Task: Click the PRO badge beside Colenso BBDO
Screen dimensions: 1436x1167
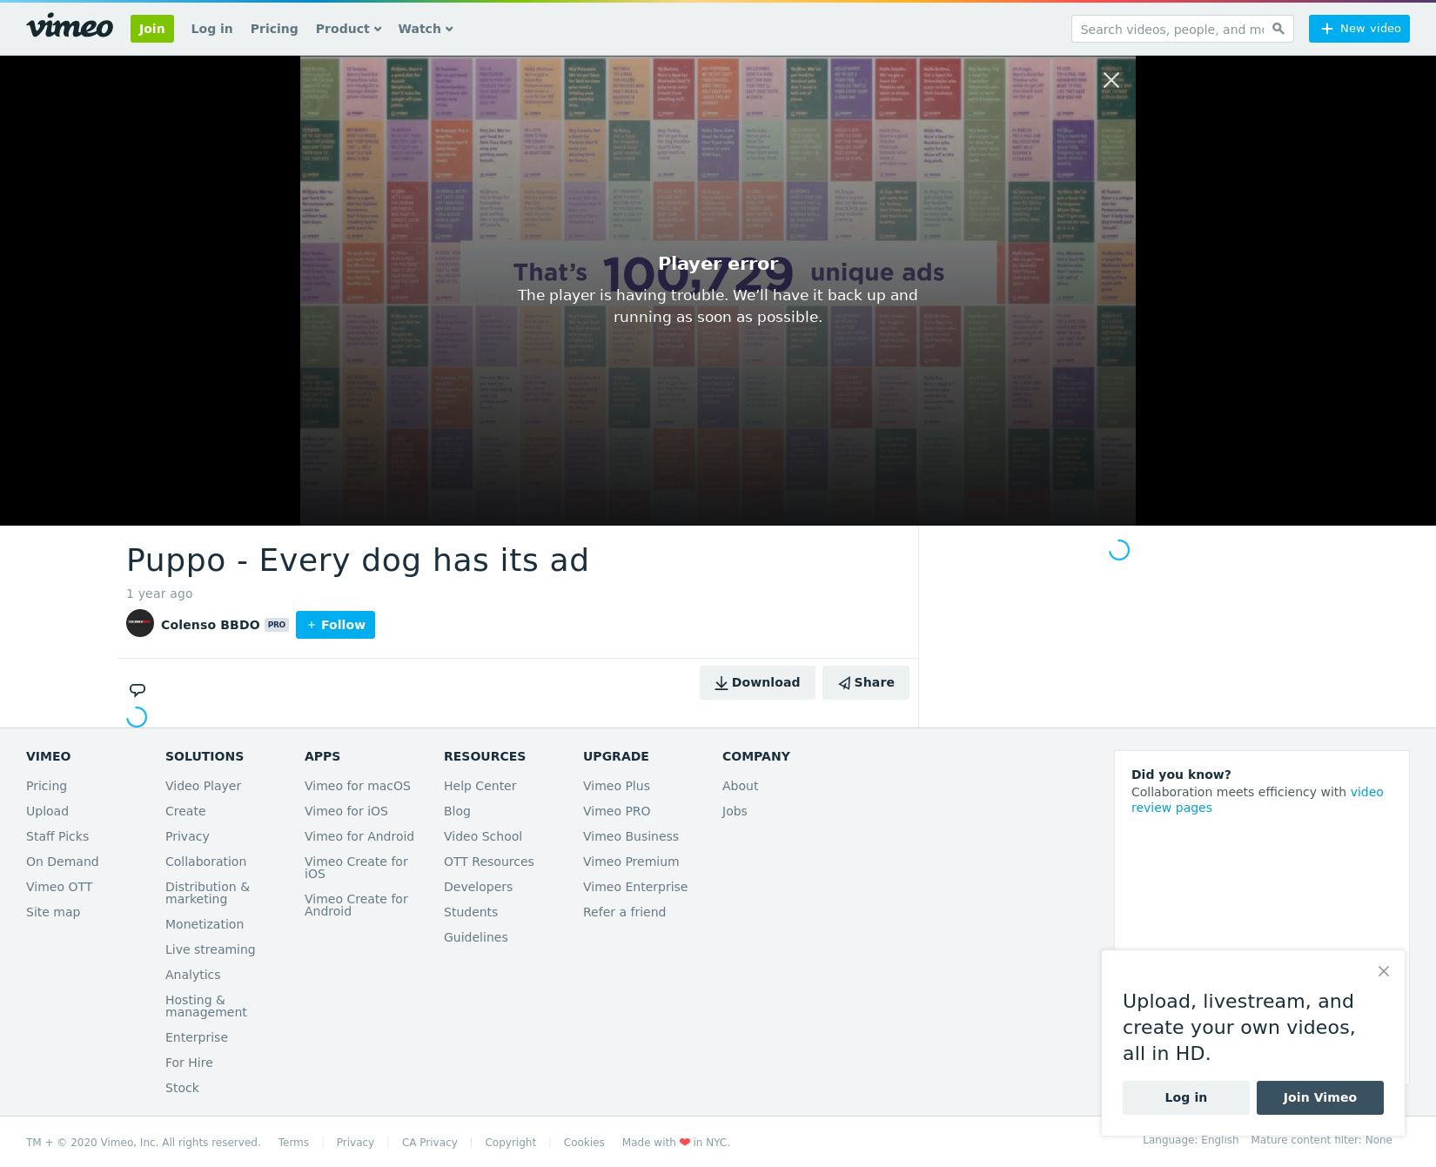Action: click(x=277, y=625)
